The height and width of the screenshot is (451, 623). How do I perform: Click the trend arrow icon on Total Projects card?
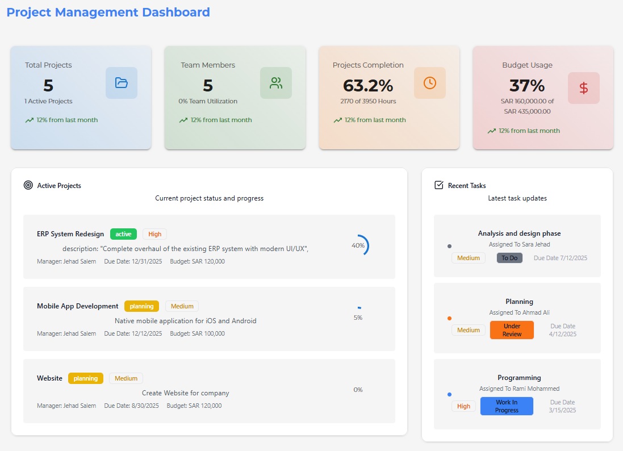(29, 120)
